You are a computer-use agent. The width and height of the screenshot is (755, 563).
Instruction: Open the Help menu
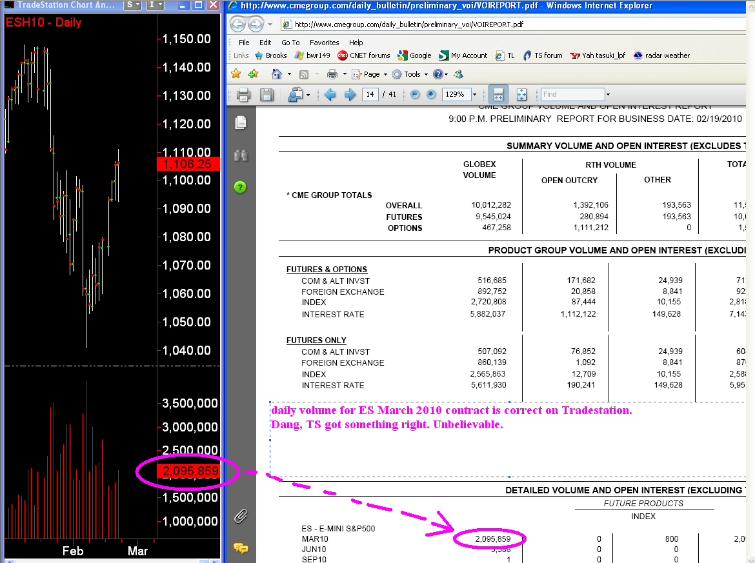(x=356, y=43)
